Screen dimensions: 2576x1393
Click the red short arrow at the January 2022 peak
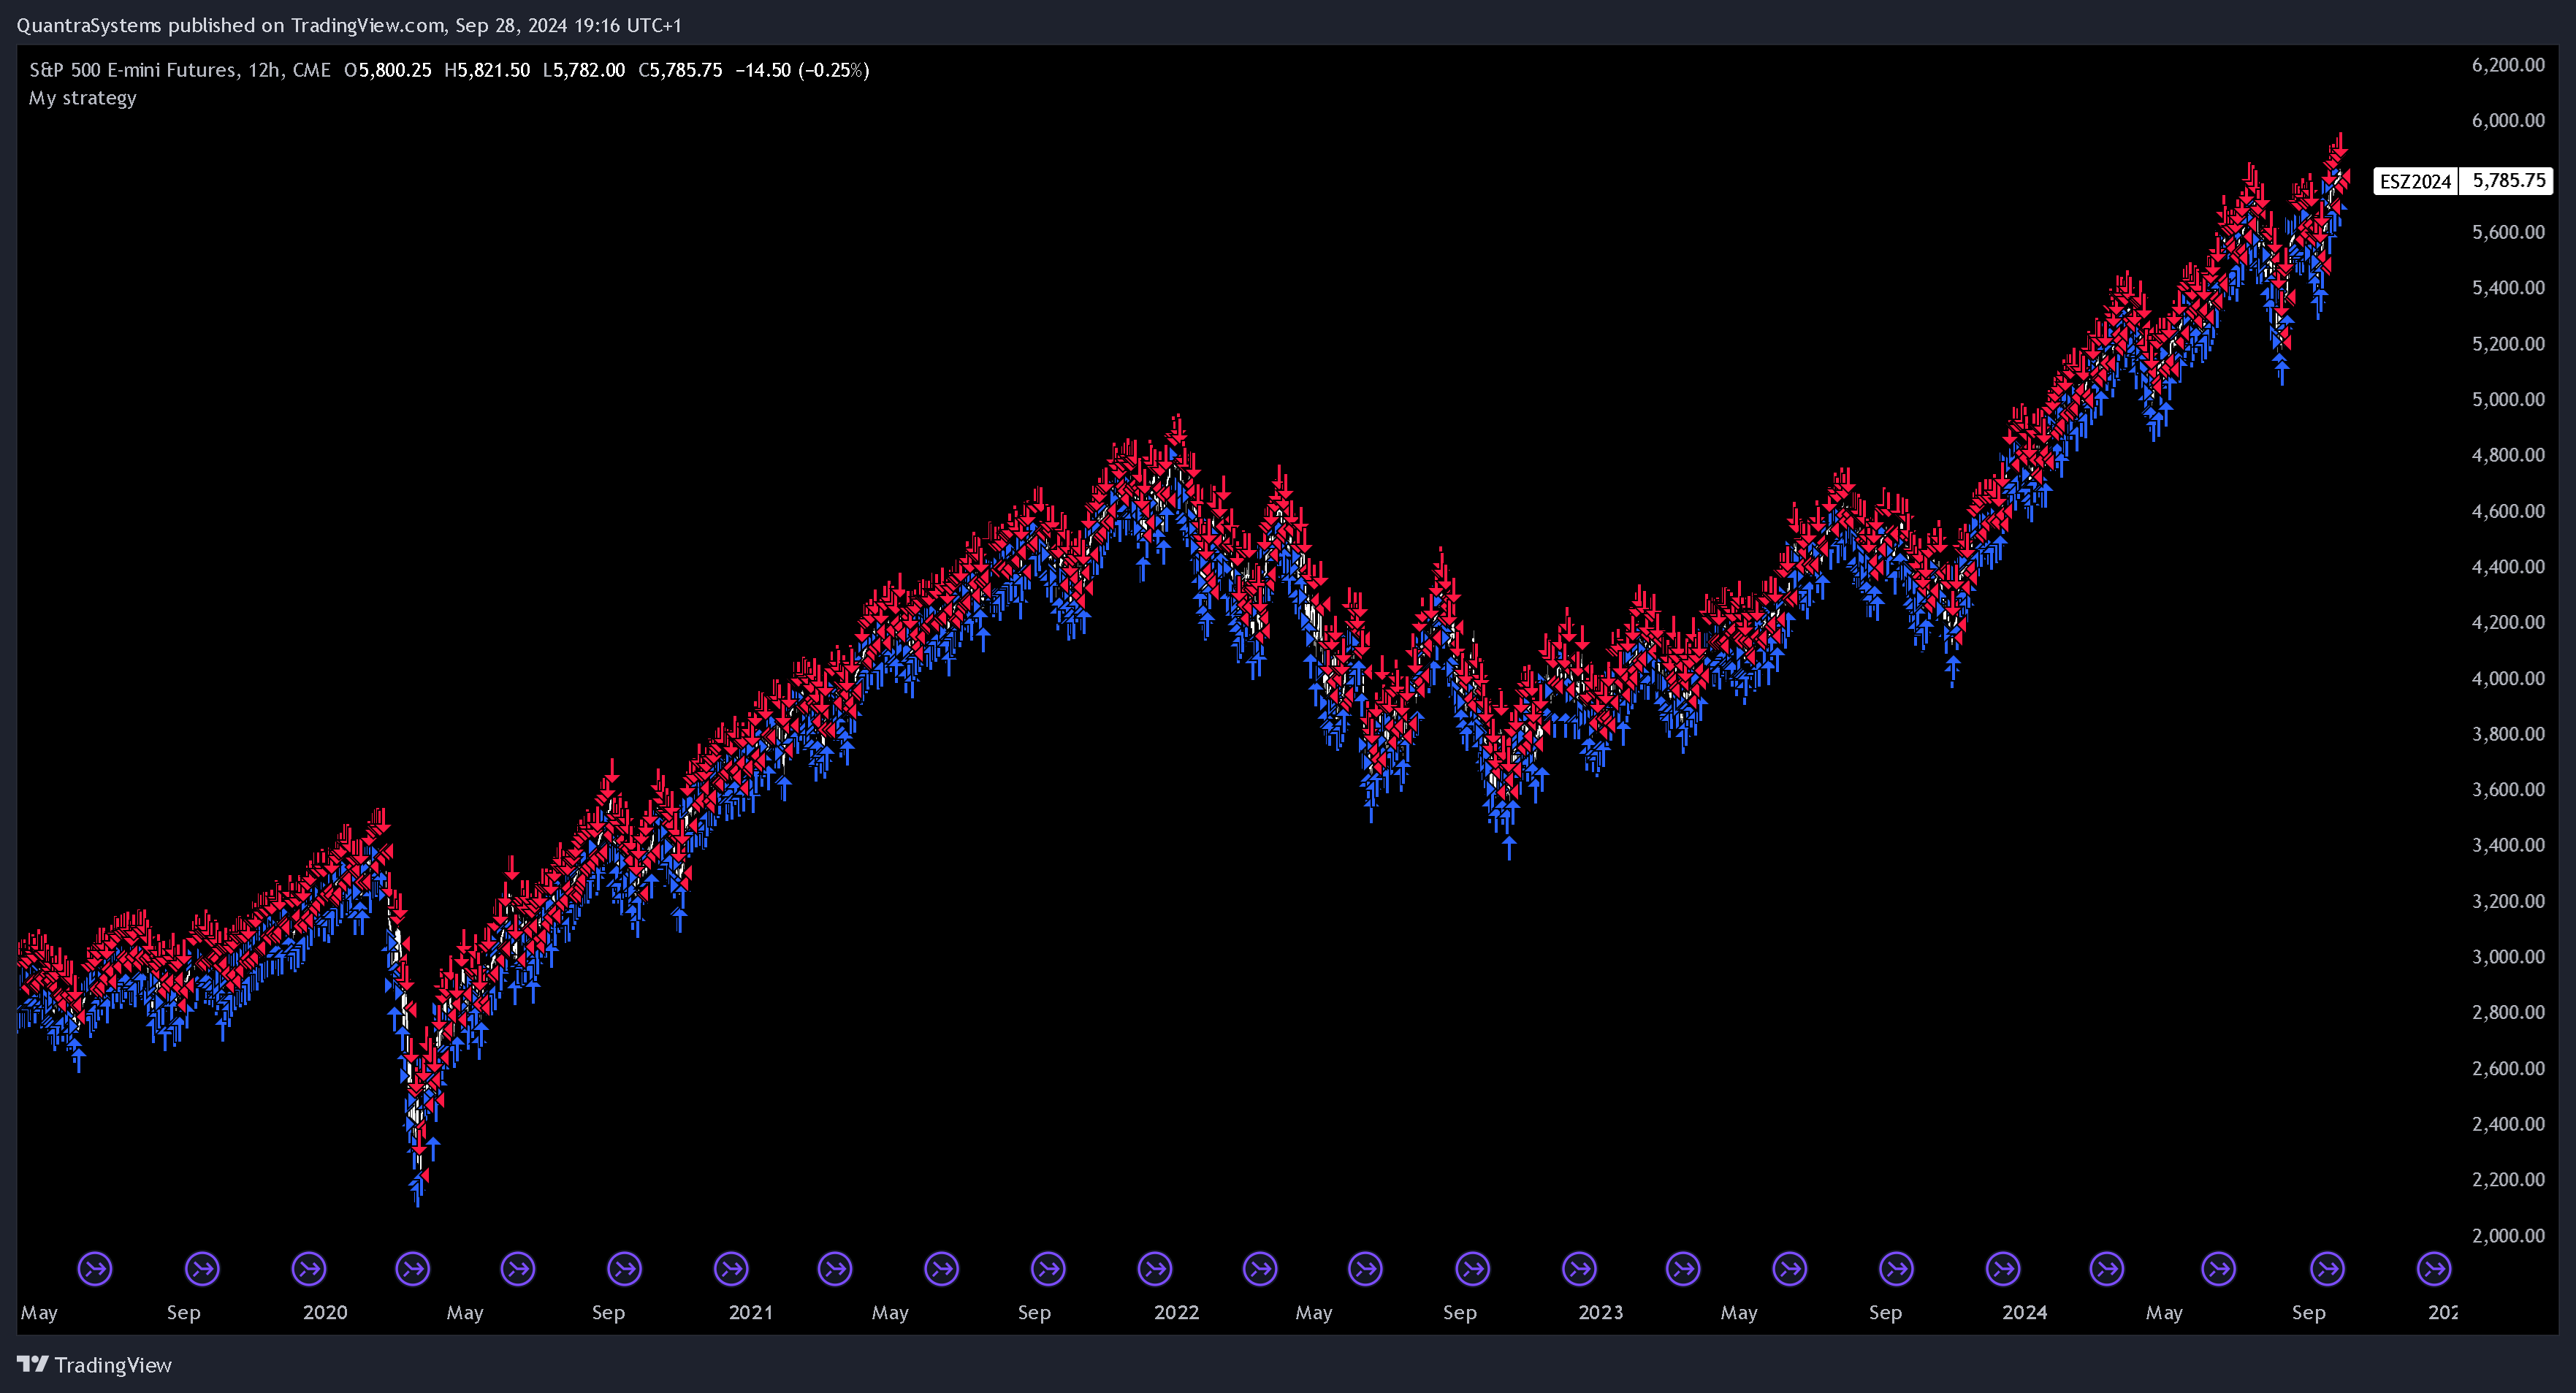[x=1177, y=427]
